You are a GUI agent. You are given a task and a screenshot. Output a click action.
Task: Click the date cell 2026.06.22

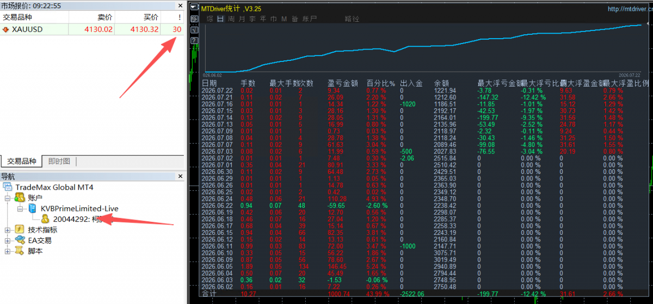tap(217, 206)
